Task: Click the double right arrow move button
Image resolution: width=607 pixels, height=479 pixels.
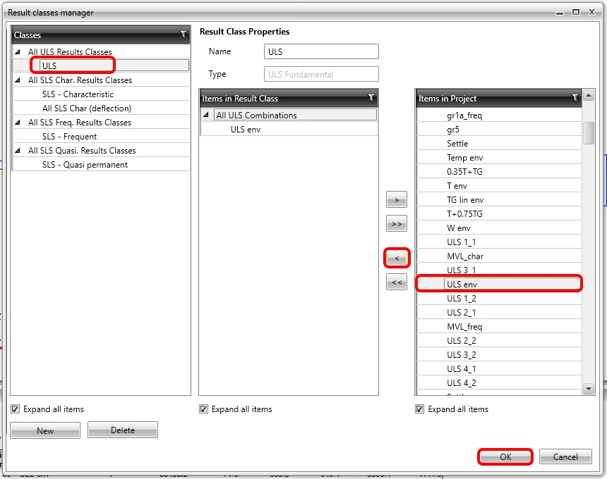Action: click(397, 224)
